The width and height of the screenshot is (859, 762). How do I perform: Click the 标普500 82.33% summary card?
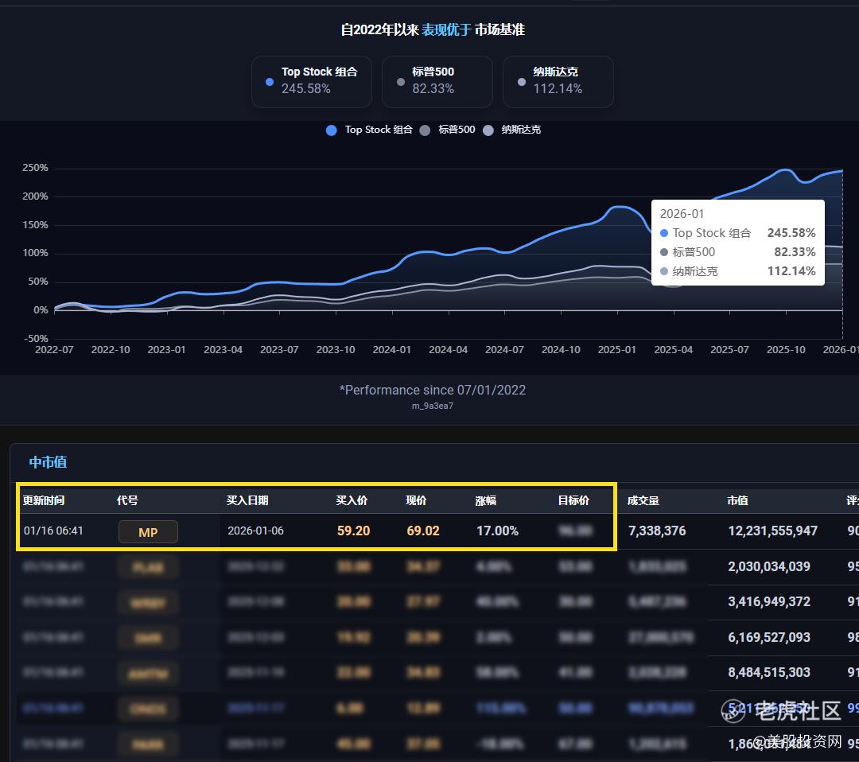pyautogui.click(x=437, y=81)
